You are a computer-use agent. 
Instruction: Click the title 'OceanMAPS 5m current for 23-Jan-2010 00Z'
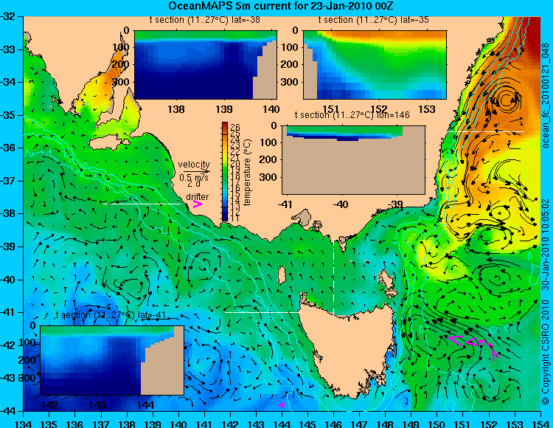coord(280,6)
